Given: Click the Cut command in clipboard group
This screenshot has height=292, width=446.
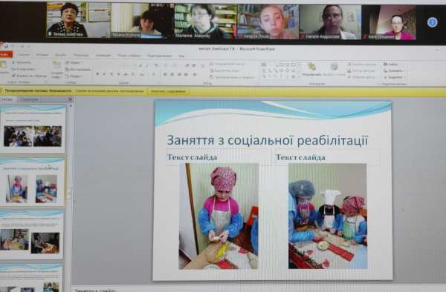Looking at the screenshot, I should click(22, 62).
